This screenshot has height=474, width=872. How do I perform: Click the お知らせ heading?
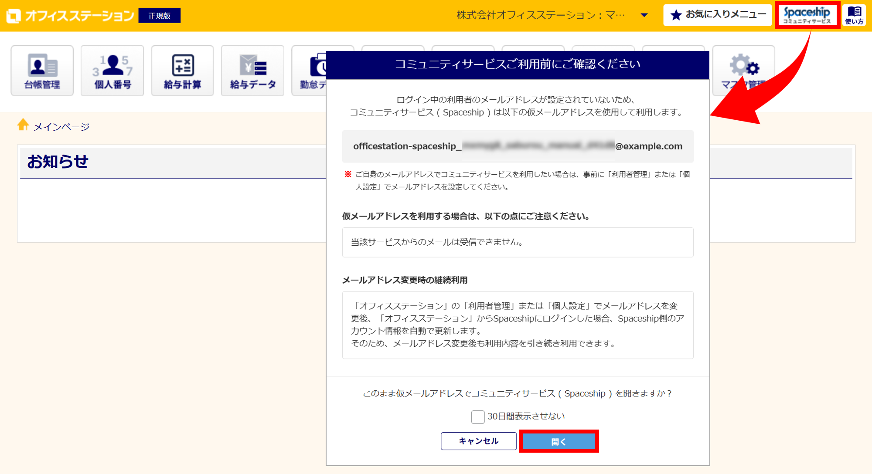[x=58, y=162]
